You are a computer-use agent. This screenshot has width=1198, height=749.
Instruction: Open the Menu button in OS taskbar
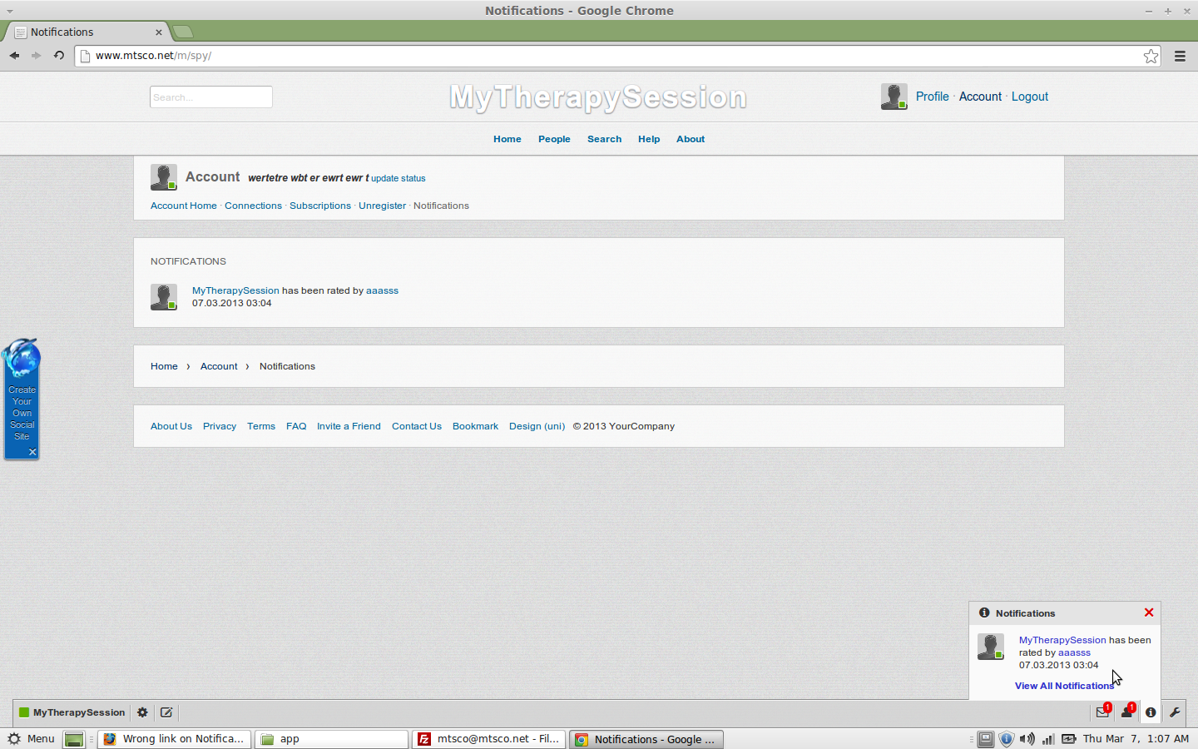click(x=32, y=739)
